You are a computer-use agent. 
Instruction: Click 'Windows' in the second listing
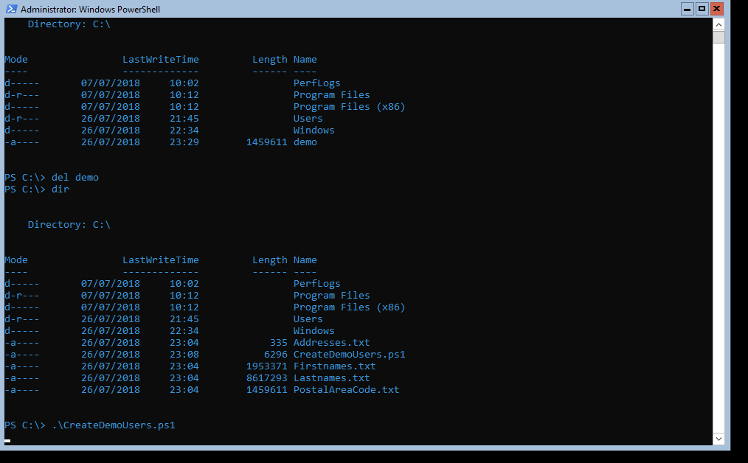[x=314, y=331]
